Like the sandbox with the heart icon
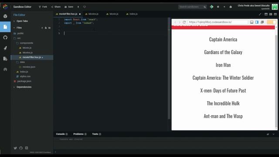The width and height of the screenshot is (279, 157). (x=85, y=7)
